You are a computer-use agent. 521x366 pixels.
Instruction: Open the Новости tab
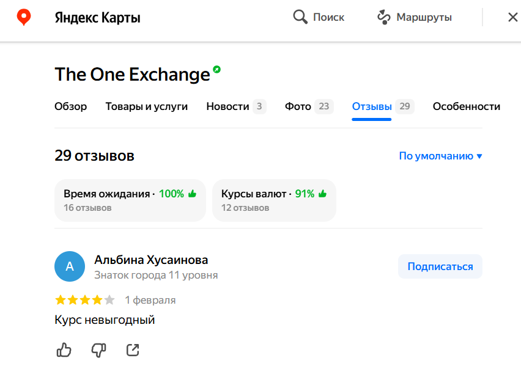(x=236, y=106)
